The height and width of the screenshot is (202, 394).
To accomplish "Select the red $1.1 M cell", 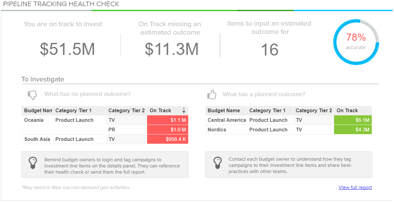I will [168, 120].
